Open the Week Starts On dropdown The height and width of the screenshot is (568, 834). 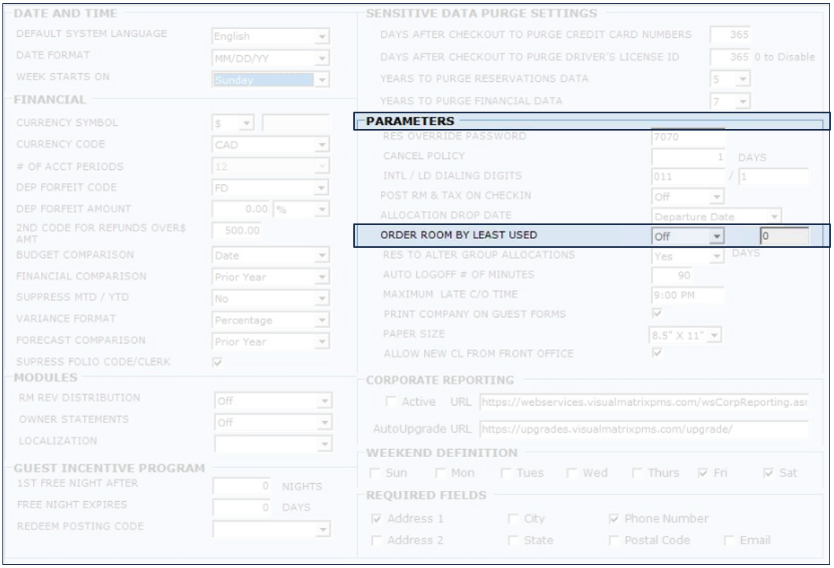[x=321, y=79]
